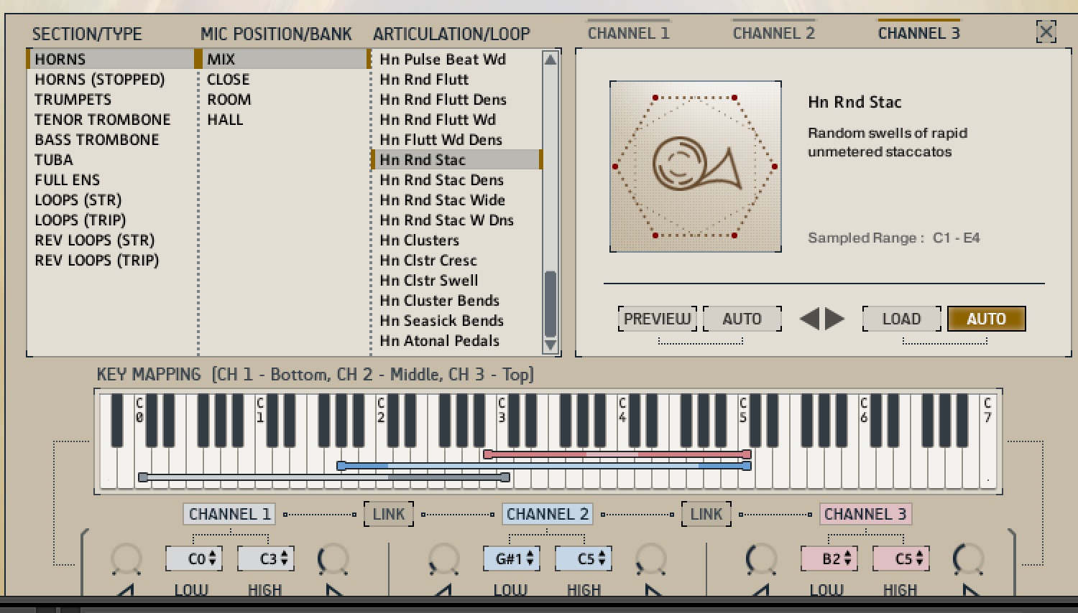Click the red Channel 3 key range bar
Screen dimensions: 1078x613
(617, 454)
